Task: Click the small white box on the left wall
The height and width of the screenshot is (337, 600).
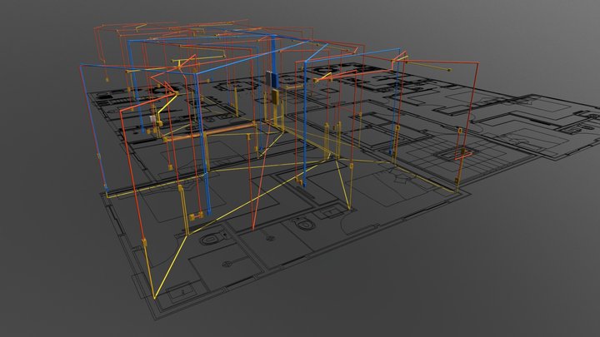Action: [152, 119]
